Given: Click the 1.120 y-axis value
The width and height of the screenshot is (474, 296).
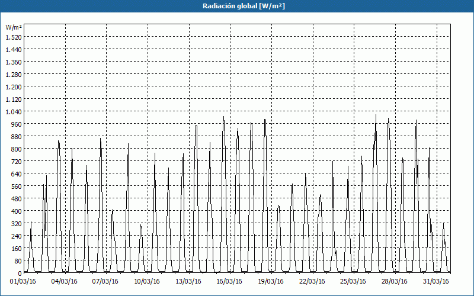Looking at the screenshot, I should click(14, 99).
